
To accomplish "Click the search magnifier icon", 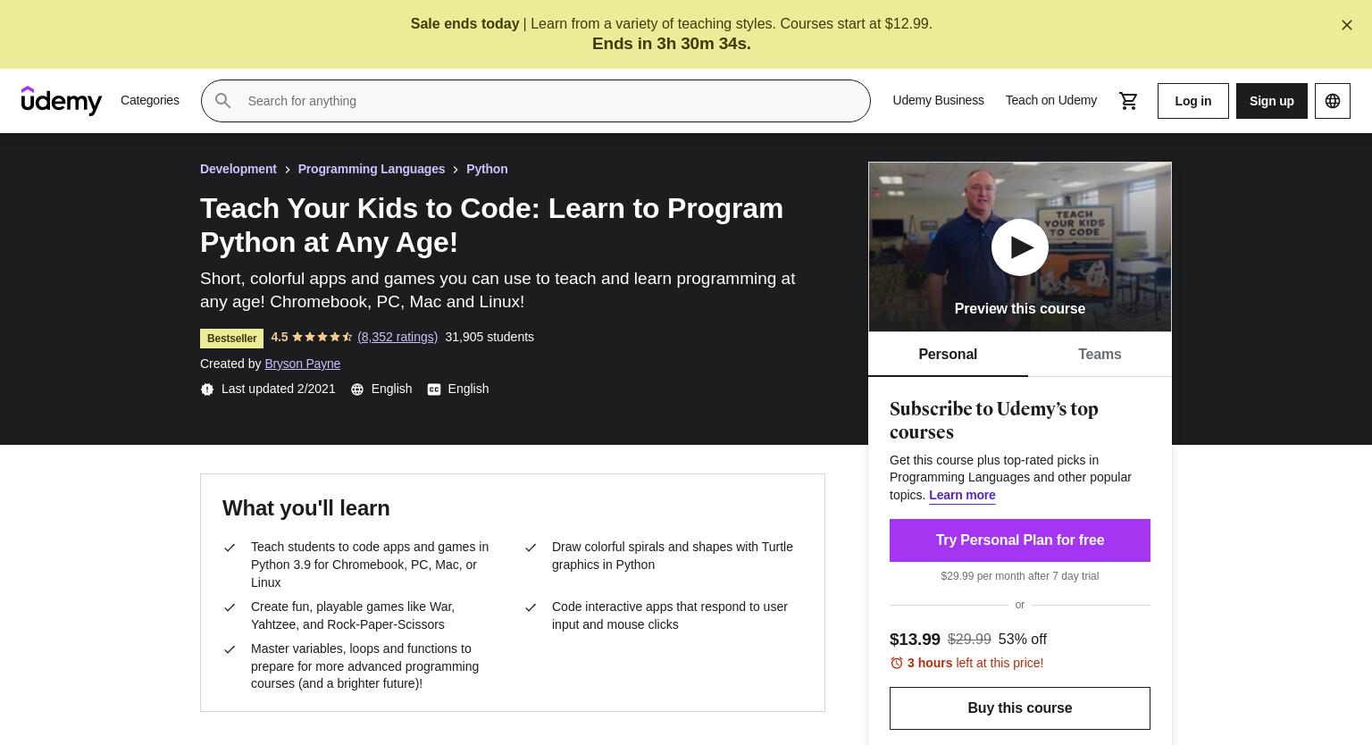I will [223, 101].
